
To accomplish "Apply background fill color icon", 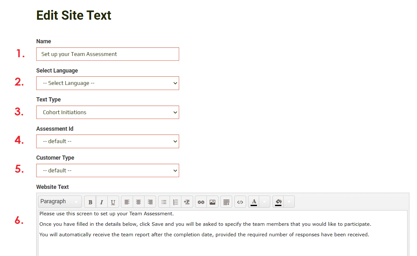I will (278, 202).
